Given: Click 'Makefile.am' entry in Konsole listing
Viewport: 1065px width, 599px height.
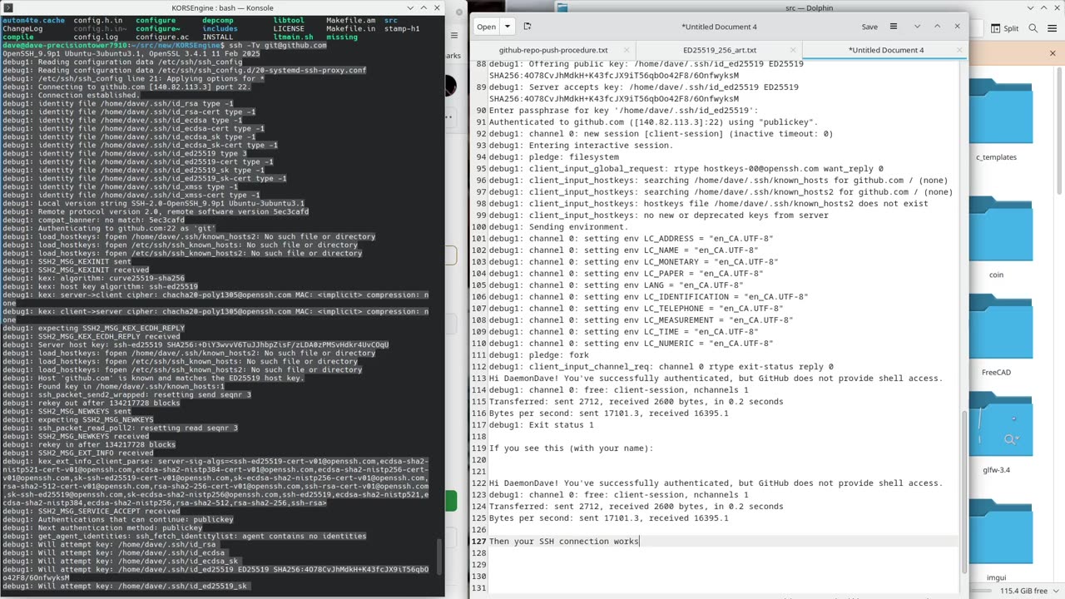Looking at the screenshot, I should [x=349, y=20].
